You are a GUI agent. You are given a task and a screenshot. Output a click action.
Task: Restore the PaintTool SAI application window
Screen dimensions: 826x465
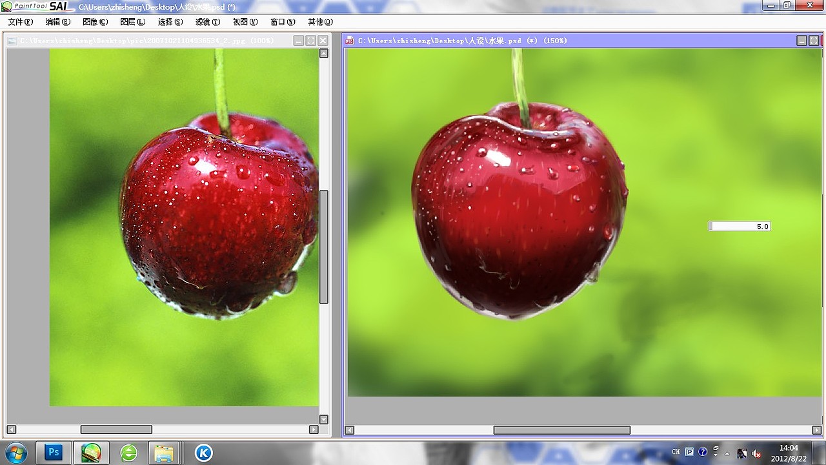[787, 5]
